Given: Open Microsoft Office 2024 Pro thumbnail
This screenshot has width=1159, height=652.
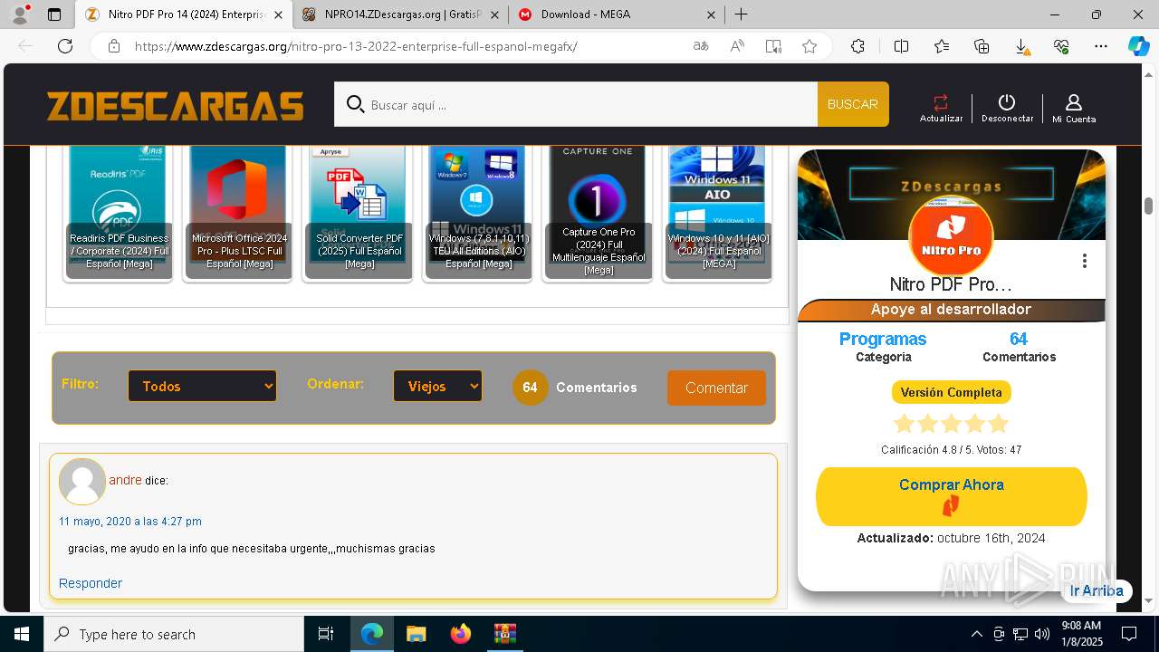Looking at the screenshot, I should click(239, 214).
